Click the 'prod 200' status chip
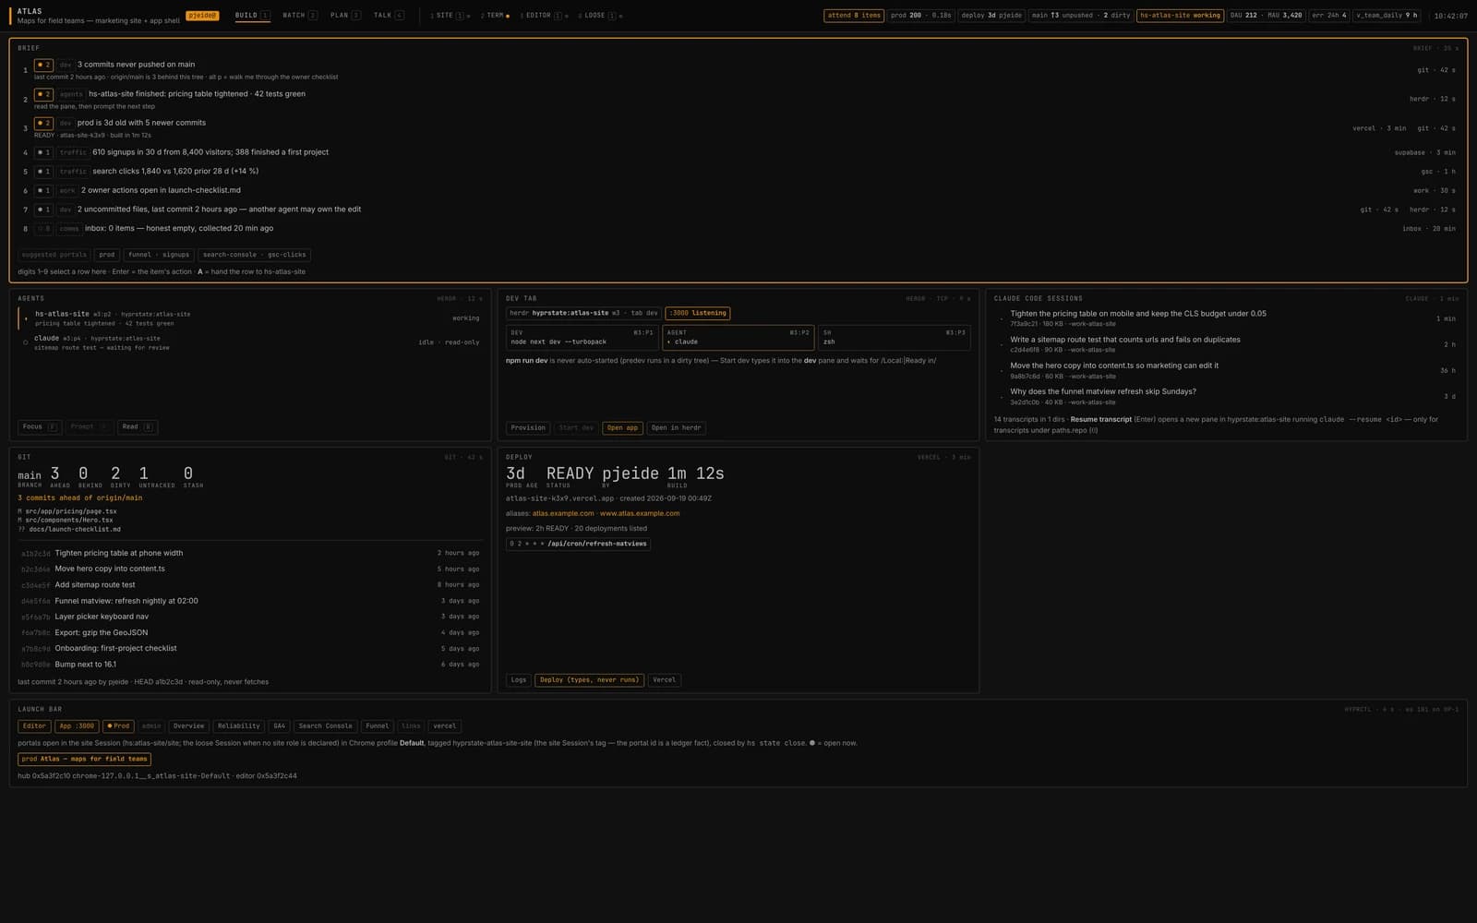The width and height of the screenshot is (1477, 923). click(920, 16)
